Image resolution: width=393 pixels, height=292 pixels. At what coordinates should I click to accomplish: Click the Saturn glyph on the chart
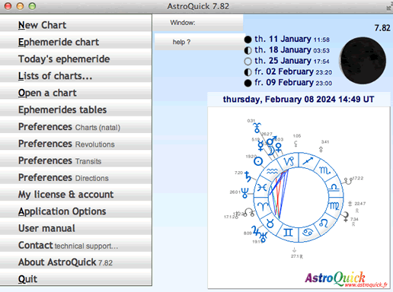tap(248, 176)
